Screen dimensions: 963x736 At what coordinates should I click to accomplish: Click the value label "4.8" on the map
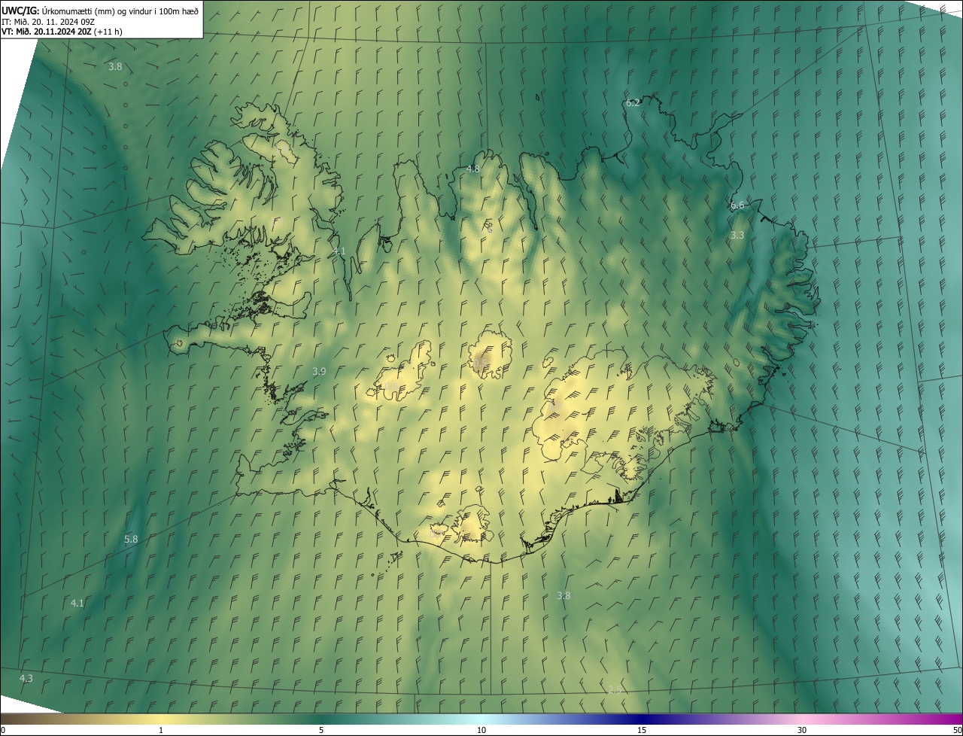point(472,169)
